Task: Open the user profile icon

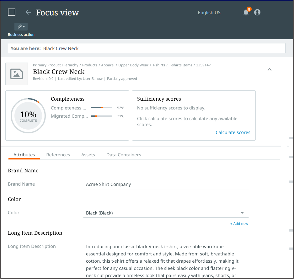Action: click(x=257, y=13)
